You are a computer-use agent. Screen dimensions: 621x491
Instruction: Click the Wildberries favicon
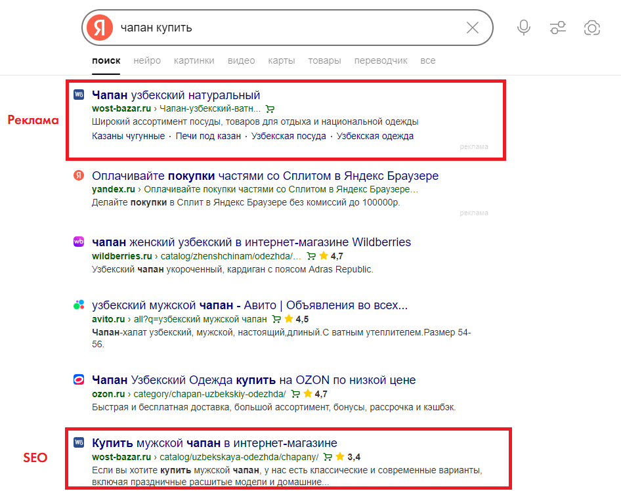click(79, 242)
